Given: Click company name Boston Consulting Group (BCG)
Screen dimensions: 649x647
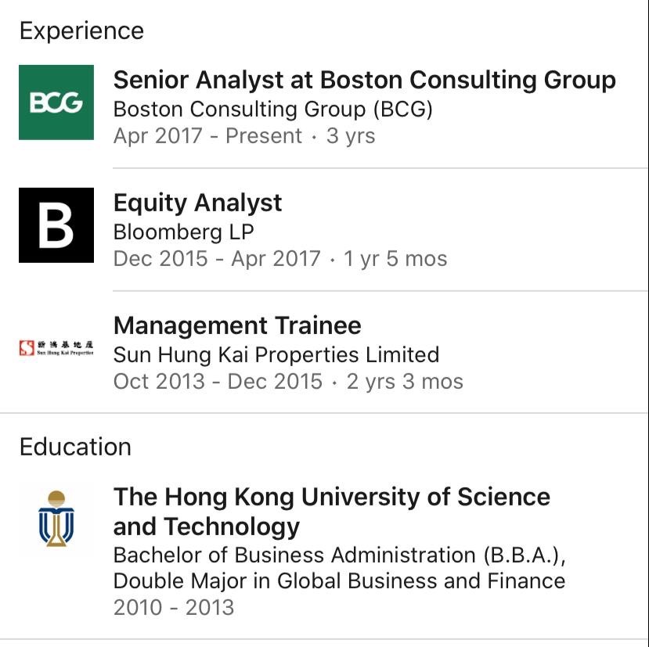Looking at the screenshot, I should 272,109.
